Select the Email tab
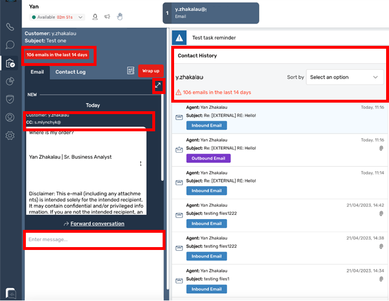389x301 pixels. (x=37, y=72)
